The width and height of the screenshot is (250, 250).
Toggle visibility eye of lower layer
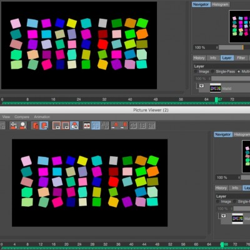pyautogui.click(x=224, y=216)
